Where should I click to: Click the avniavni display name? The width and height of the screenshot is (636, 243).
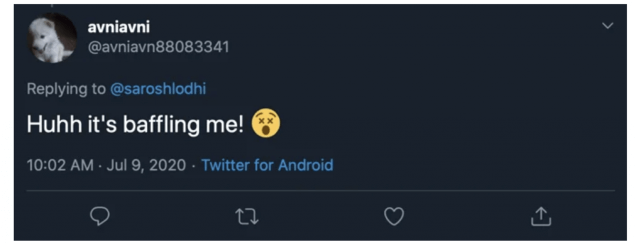[119, 27]
